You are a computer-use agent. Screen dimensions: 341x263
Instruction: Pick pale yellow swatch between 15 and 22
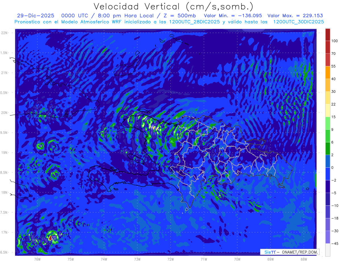pyautogui.click(x=328, y=110)
